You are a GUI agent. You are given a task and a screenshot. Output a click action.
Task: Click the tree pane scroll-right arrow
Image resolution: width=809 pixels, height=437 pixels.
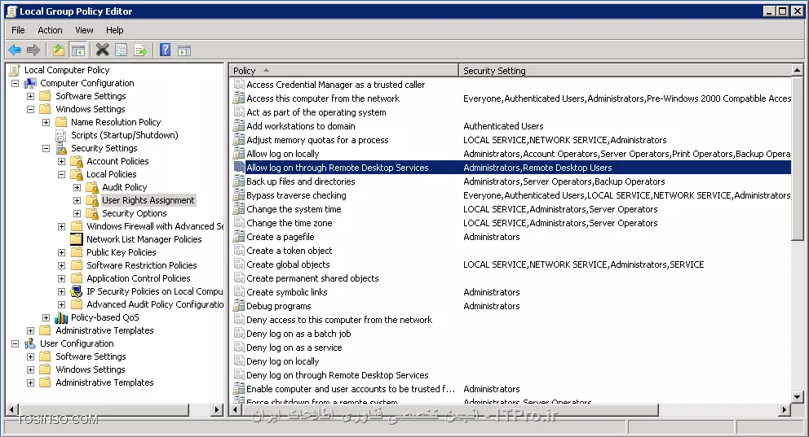pyautogui.click(x=217, y=409)
